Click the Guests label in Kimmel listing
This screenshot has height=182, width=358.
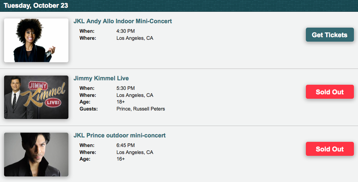click(88, 109)
